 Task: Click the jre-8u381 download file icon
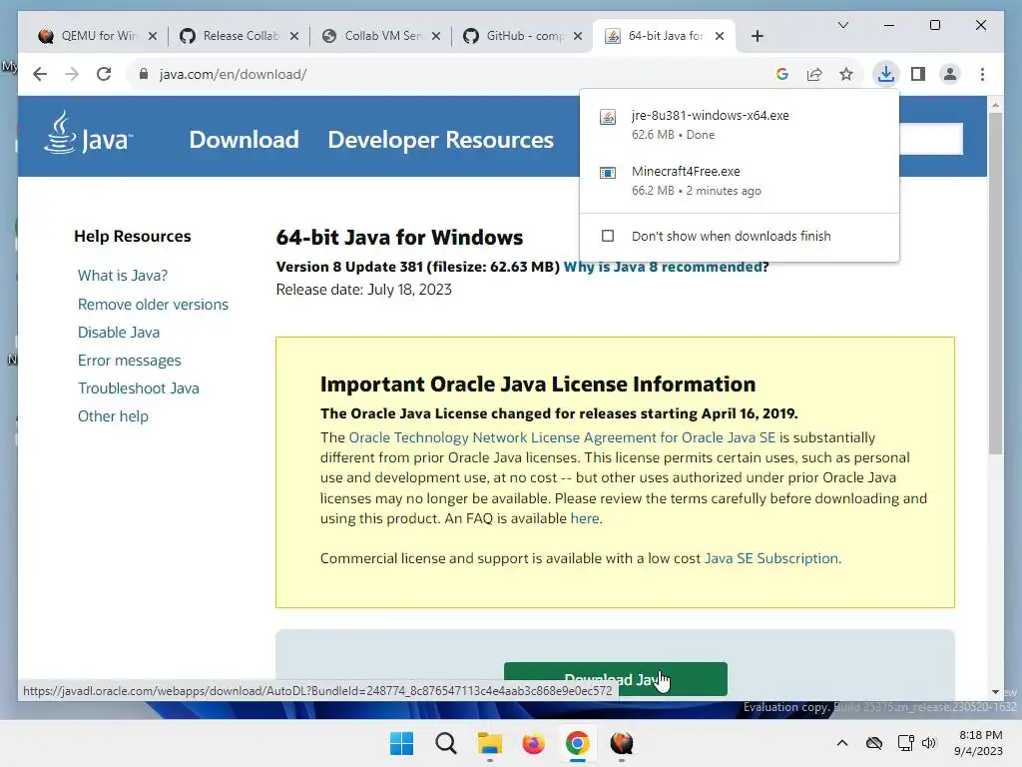pyautogui.click(x=608, y=118)
